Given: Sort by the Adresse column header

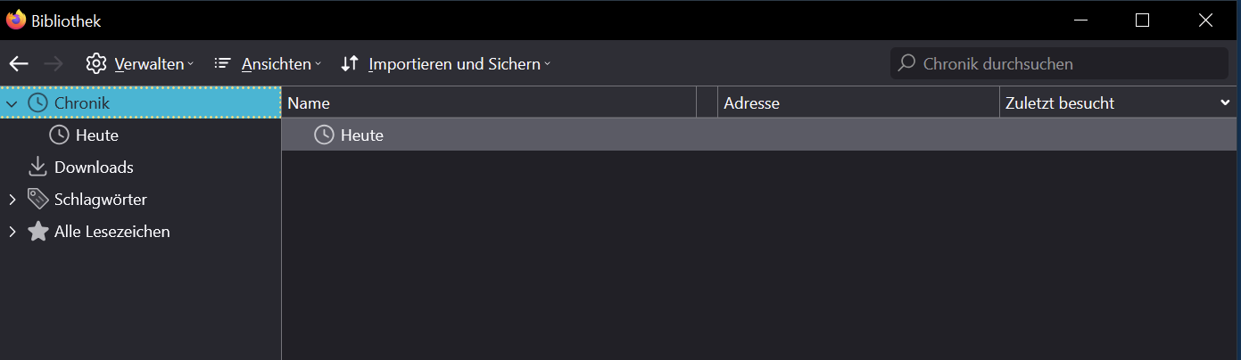Looking at the screenshot, I should coord(857,103).
